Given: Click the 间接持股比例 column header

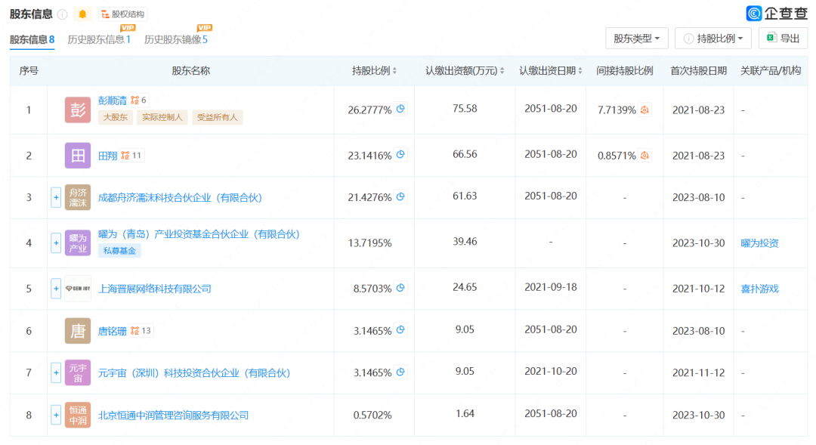Looking at the screenshot, I should point(625,71).
